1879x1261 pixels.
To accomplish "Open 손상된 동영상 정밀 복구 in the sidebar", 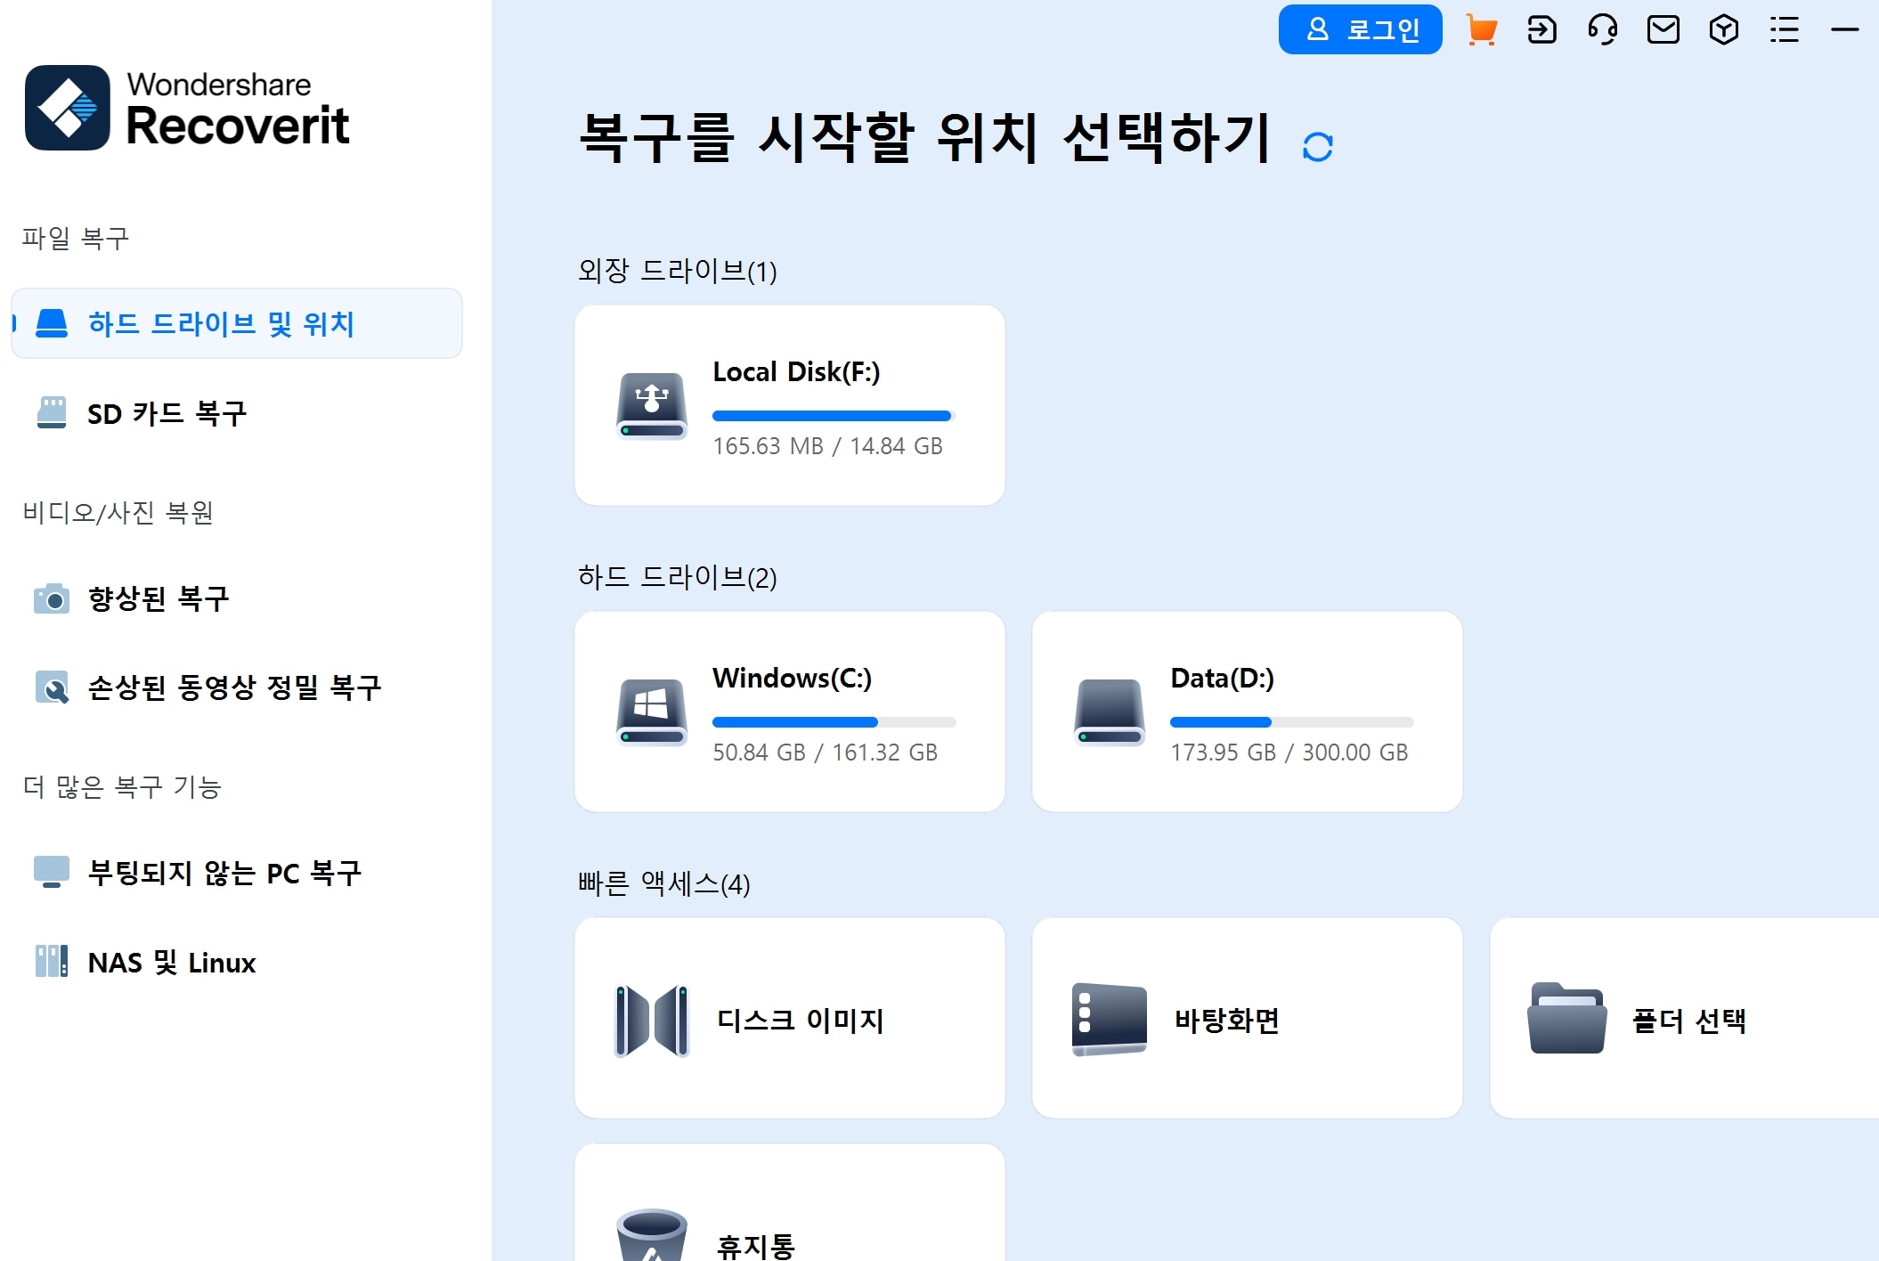I will pyautogui.click(x=237, y=687).
